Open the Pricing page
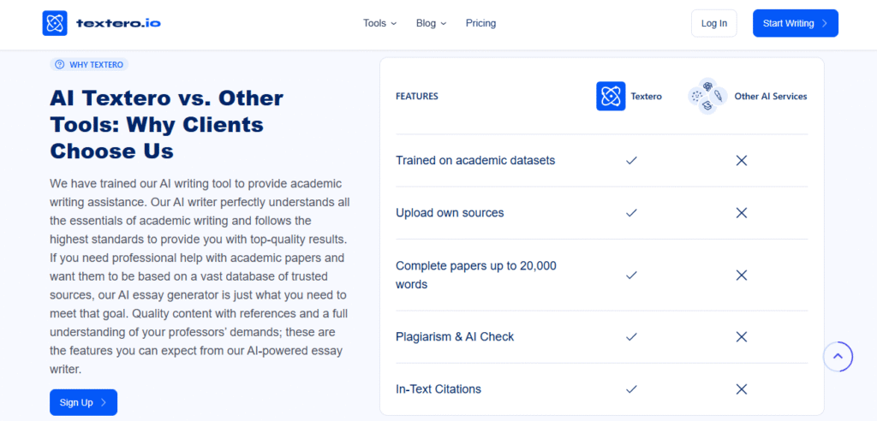877x421 pixels. [x=480, y=23]
